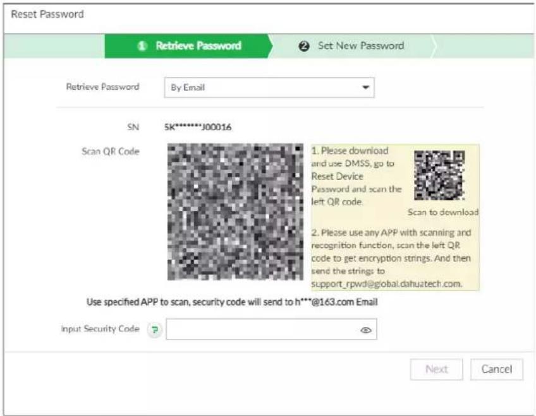Image resolution: width=536 pixels, height=416 pixels.
Task: Click the SN label
Action: pos(133,128)
